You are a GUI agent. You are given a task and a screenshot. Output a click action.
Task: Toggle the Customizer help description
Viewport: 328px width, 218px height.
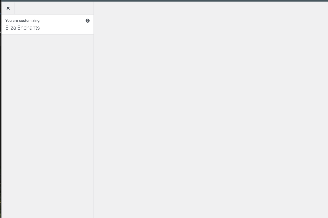click(x=88, y=21)
